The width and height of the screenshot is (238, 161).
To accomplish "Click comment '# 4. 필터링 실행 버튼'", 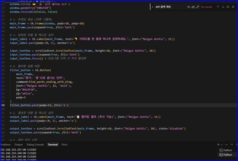I will [25, 66].
